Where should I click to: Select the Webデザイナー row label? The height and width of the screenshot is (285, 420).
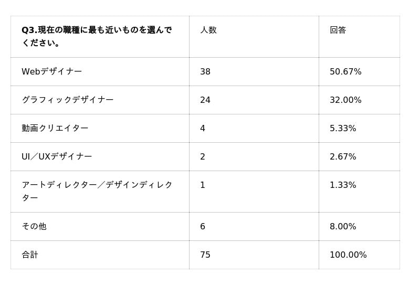52,71
